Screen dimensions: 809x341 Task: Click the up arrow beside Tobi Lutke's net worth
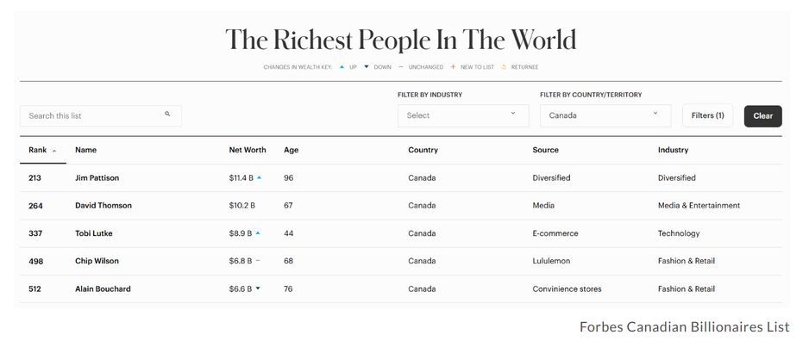[x=258, y=232]
